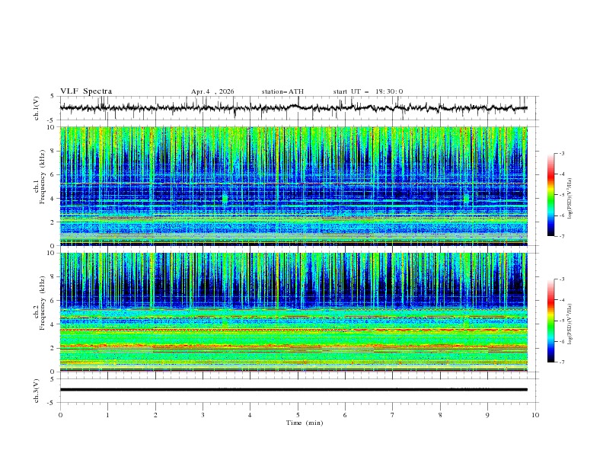The height and width of the screenshot is (466, 603).
Task: Click the "ch.1 Frequency (kHz)" axis label
Action: click(39, 176)
